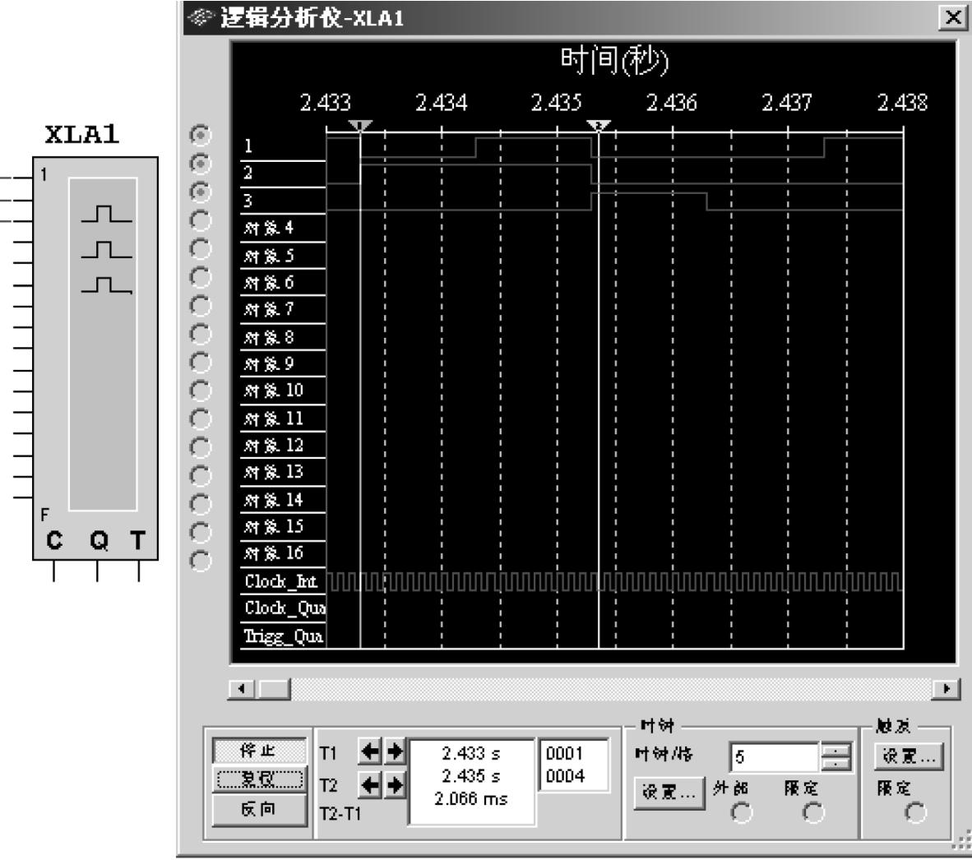972x860 pixels.
Task: Toggle the trigger qualifier 限定 radio
Action: pyautogui.click(x=915, y=812)
